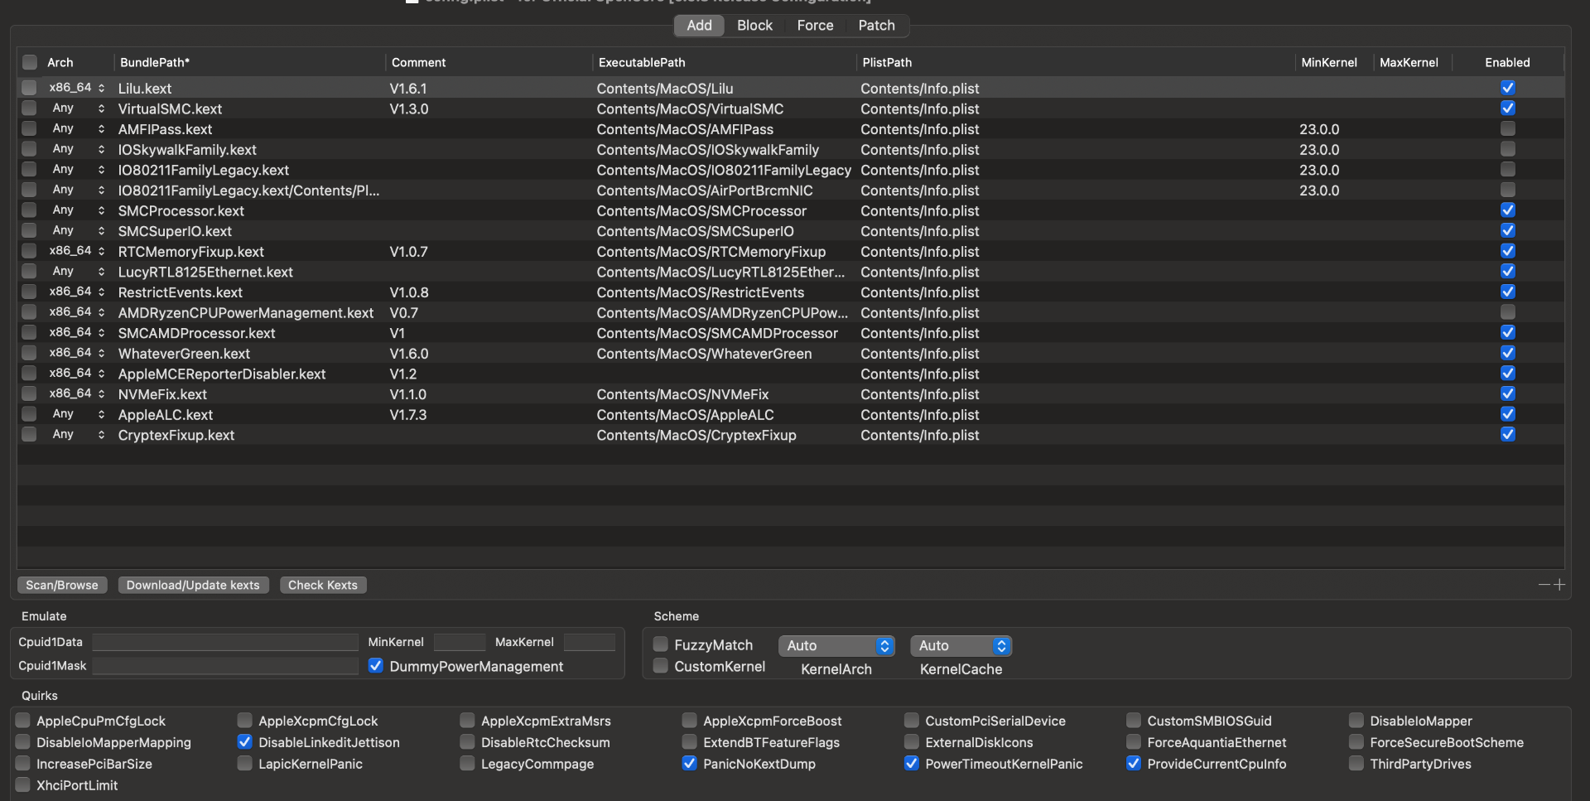Tick the select-all checkbox in the table header
Image resolution: width=1590 pixels, height=801 pixels.
30,62
